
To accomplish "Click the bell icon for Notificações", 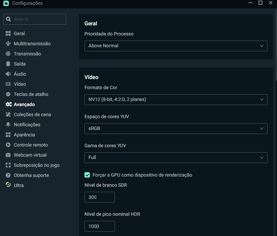I will (8, 125).
